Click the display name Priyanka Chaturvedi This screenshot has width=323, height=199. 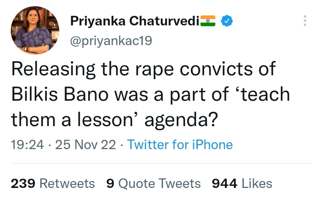[135, 21]
